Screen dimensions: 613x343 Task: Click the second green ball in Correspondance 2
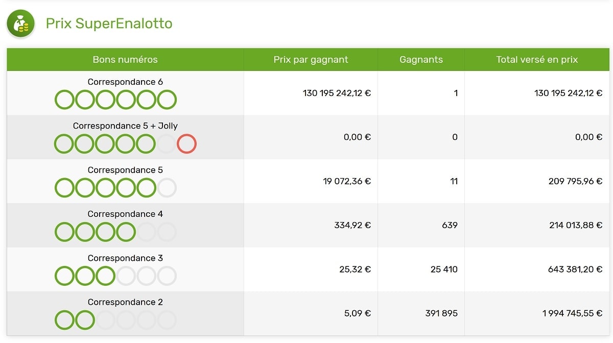click(x=85, y=320)
